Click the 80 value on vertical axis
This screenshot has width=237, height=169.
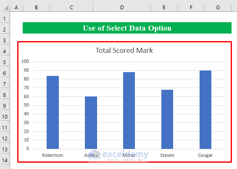click(x=26, y=79)
